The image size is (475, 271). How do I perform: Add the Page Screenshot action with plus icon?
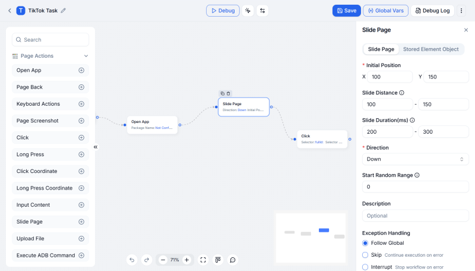click(x=81, y=121)
